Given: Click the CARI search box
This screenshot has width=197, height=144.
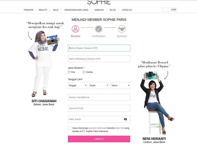Looking at the screenshot, I should 169,10.
